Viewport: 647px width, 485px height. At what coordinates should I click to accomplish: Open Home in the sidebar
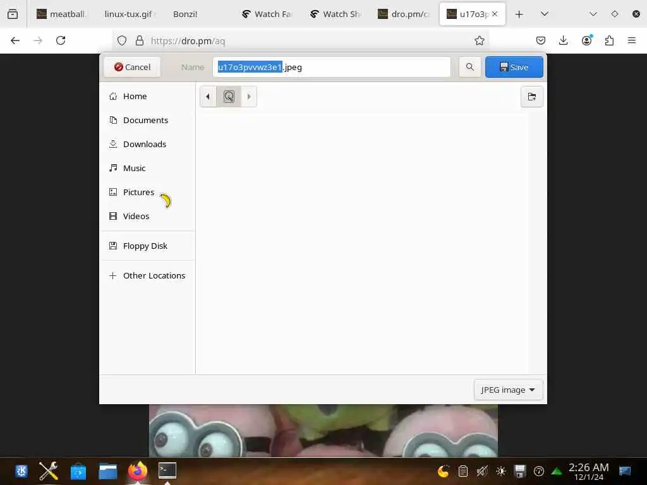(147, 96)
